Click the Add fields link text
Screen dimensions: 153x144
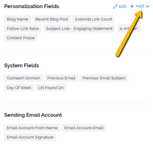[x=140, y=6]
